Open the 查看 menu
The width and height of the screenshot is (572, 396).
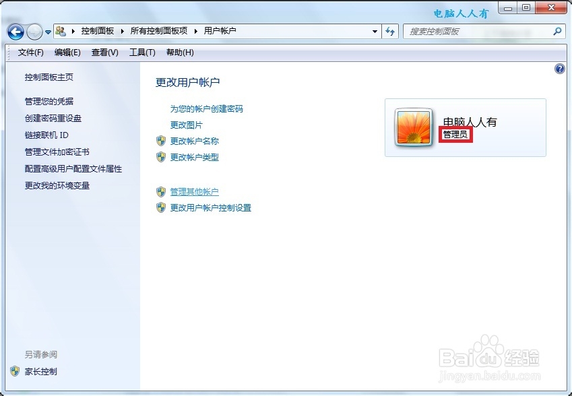[x=103, y=53]
